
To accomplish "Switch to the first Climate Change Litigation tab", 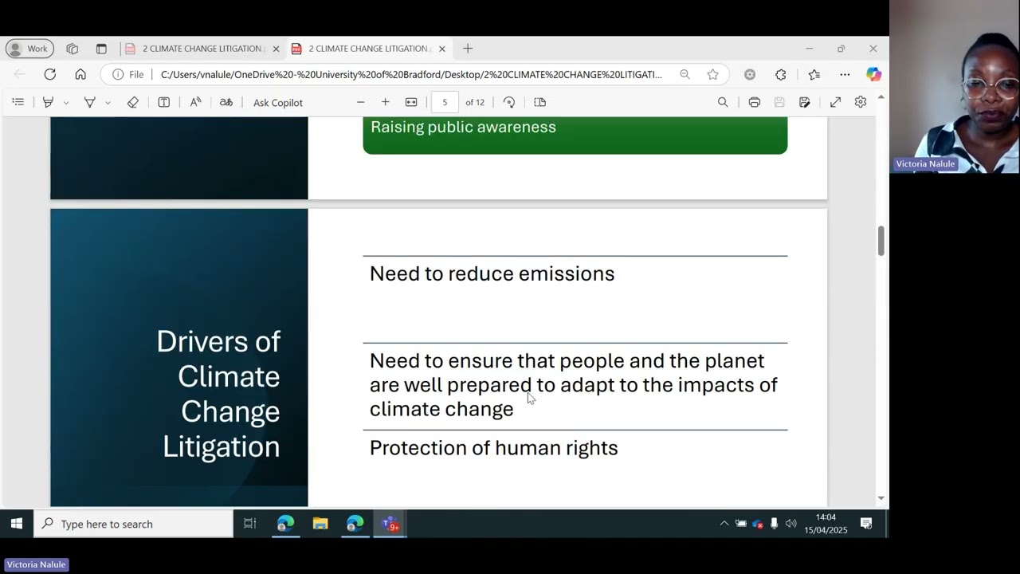I will point(202,49).
